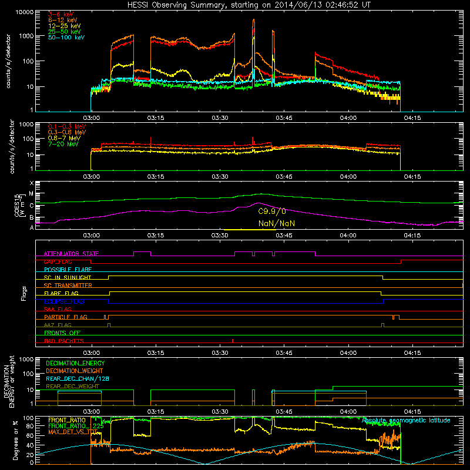Click the 0.8-7 MeV legend entry

[x=64, y=138]
